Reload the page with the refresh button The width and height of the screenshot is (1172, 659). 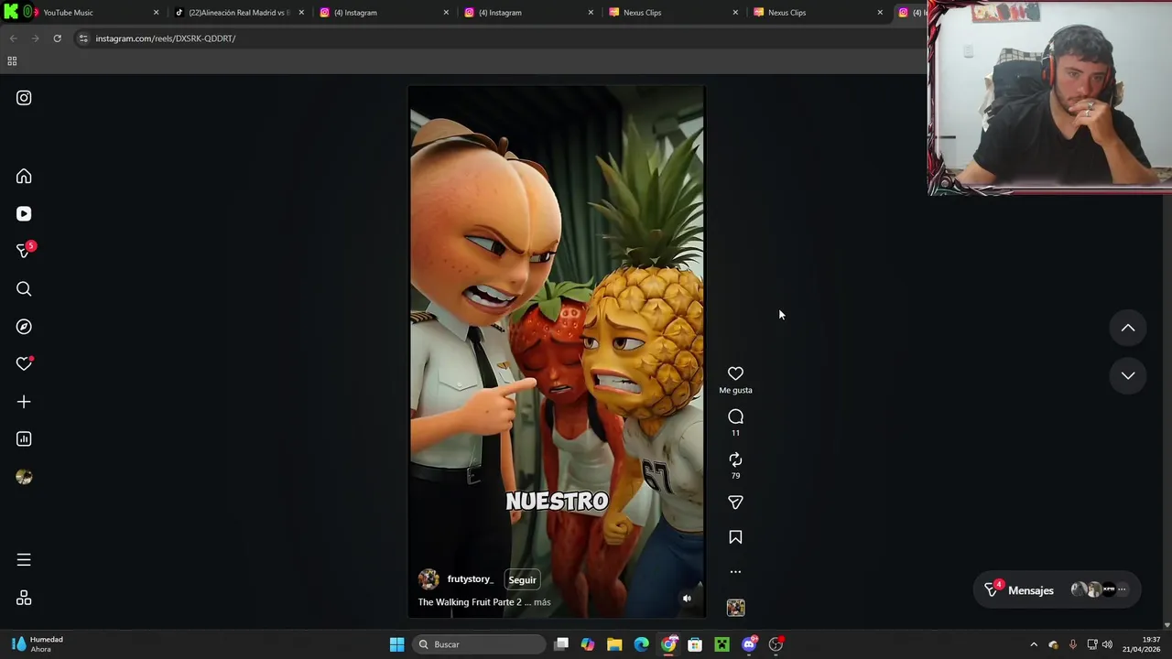(57, 38)
